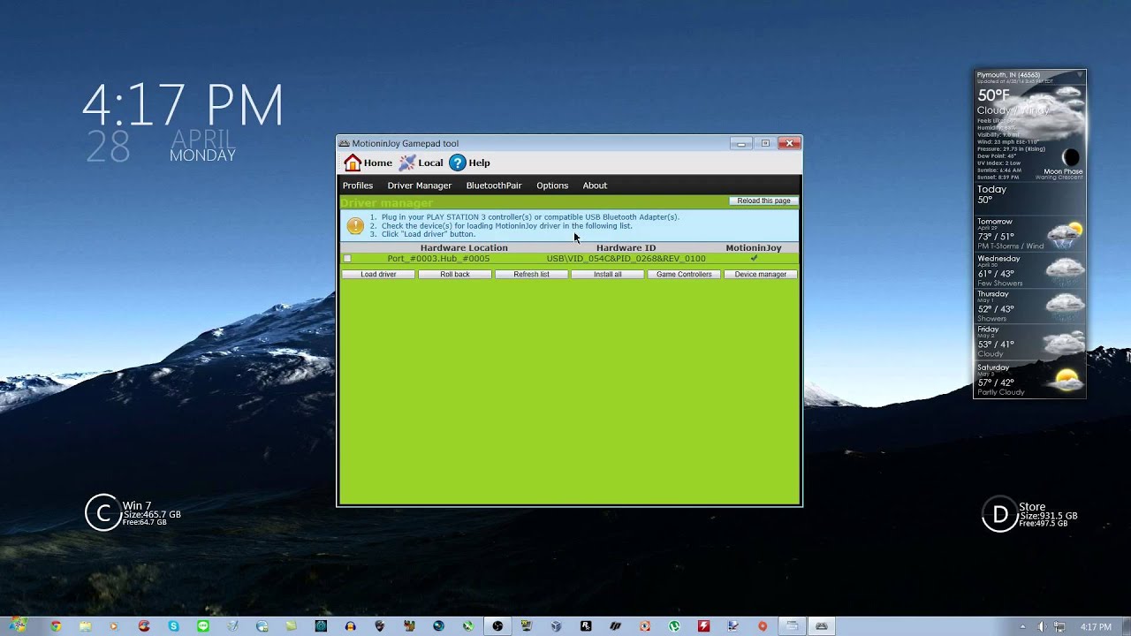Image resolution: width=1131 pixels, height=636 pixels.
Task: Launch Google Chrome from taskbar
Action: click(x=56, y=626)
